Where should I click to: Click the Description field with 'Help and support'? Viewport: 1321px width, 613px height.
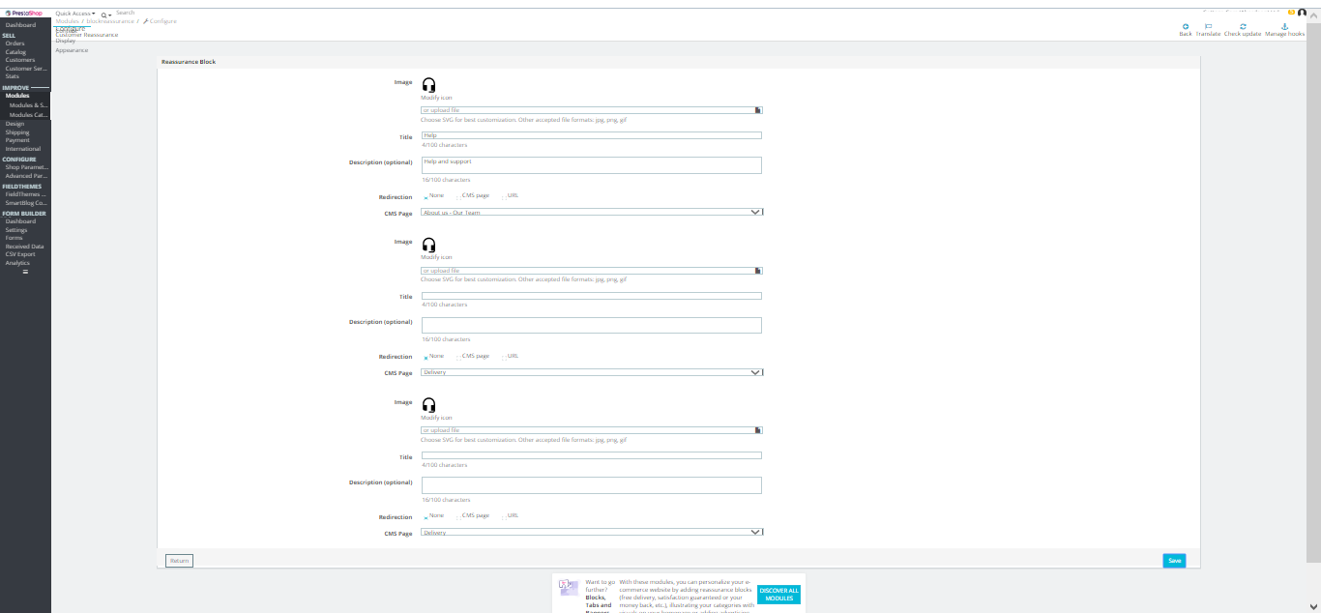[x=592, y=165]
